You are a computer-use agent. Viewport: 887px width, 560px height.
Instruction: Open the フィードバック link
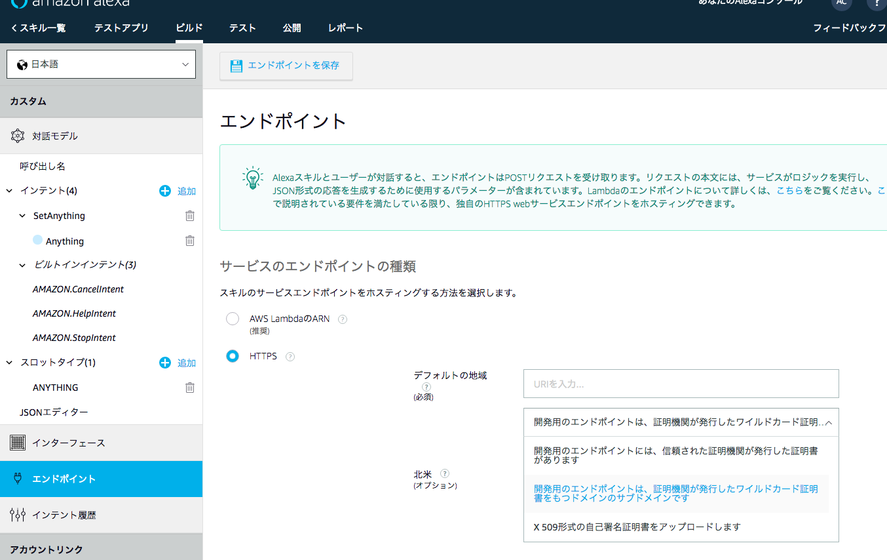click(850, 28)
